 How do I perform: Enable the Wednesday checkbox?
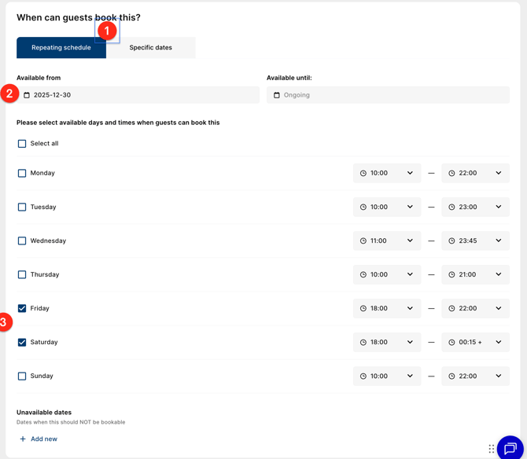(22, 241)
